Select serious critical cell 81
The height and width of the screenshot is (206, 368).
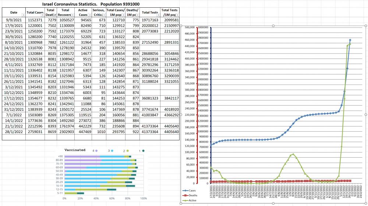(x=99, y=99)
